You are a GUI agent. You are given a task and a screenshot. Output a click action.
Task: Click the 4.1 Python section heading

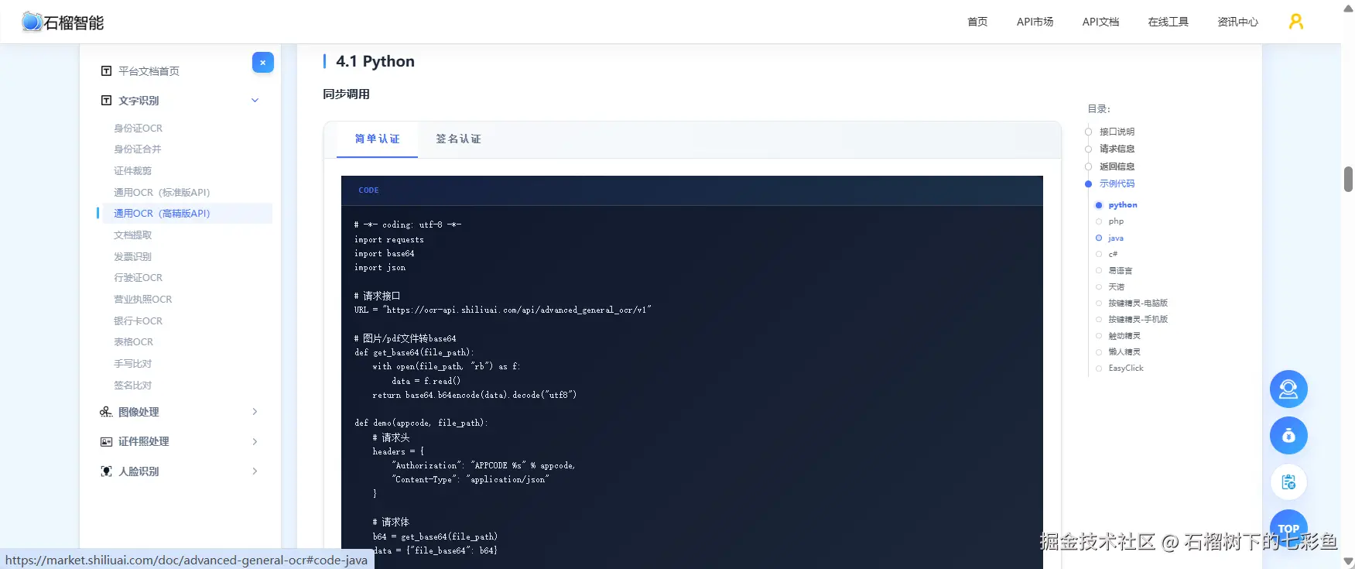click(x=375, y=61)
